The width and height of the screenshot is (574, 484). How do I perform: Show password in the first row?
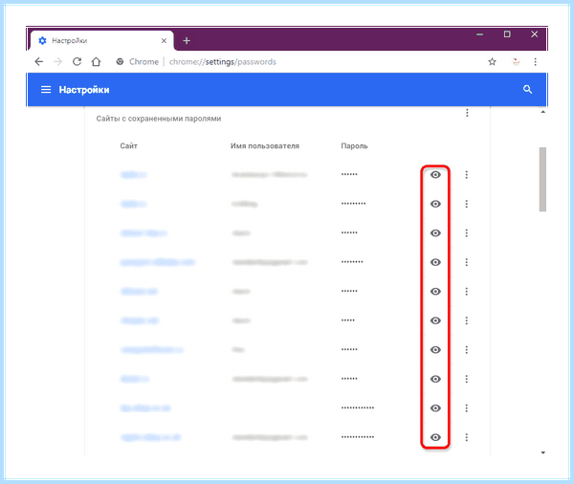[435, 175]
